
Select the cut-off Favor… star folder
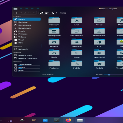(120, 32)
